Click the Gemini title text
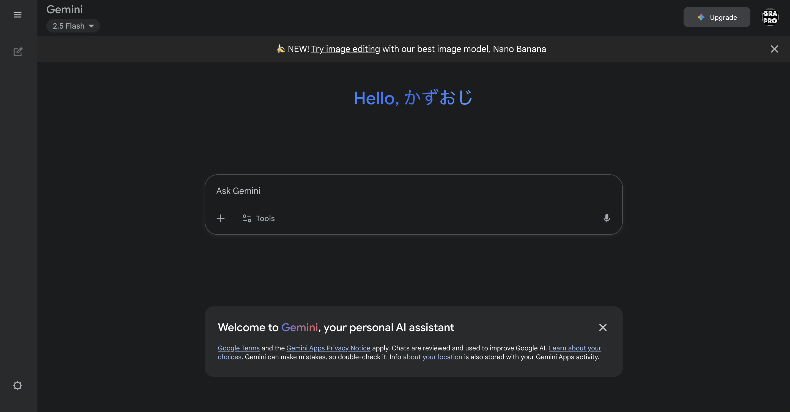 pos(65,10)
